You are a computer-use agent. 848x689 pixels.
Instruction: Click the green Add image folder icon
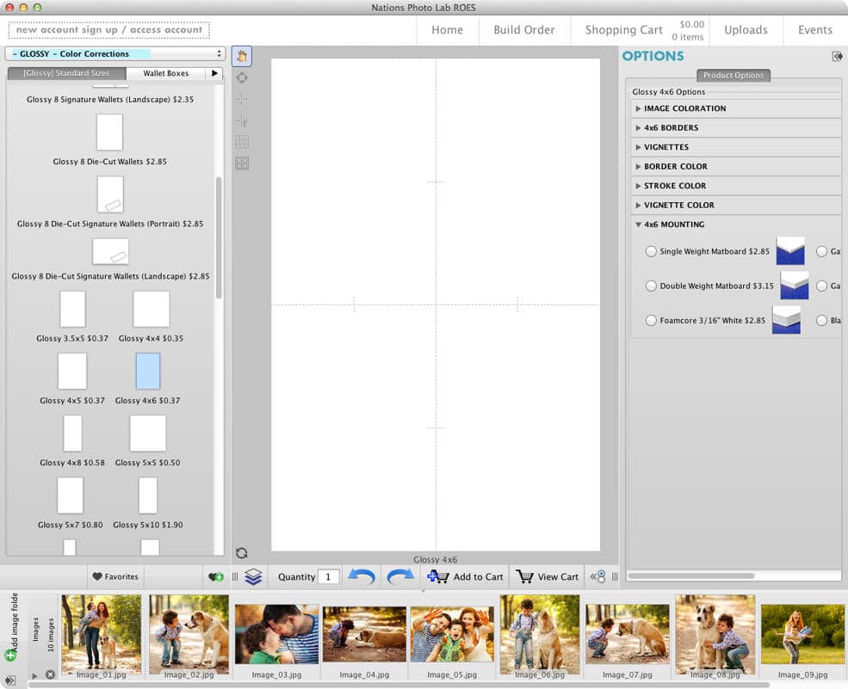pos(10,655)
